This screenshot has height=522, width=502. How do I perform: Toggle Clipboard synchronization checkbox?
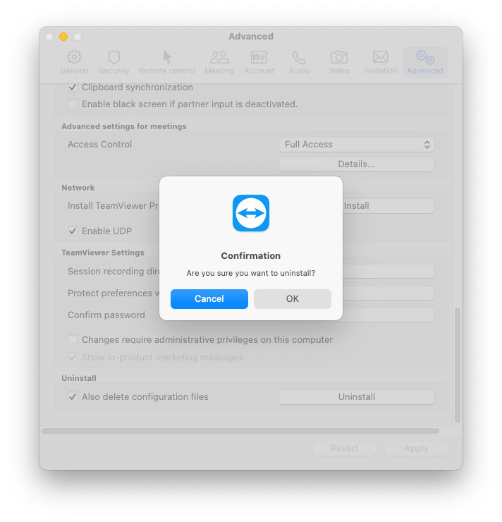pos(73,87)
